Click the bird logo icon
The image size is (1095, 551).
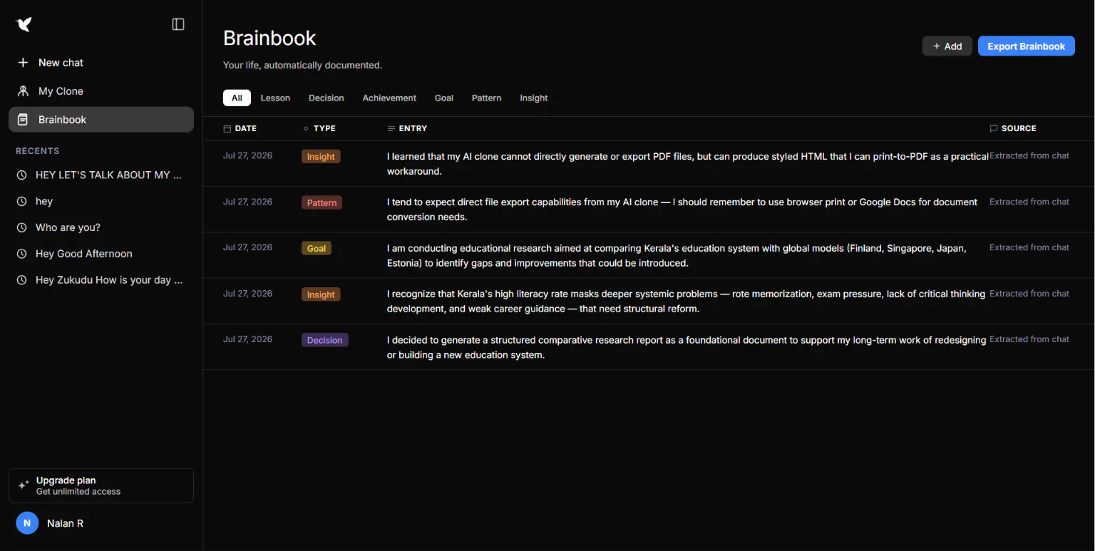pos(24,24)
